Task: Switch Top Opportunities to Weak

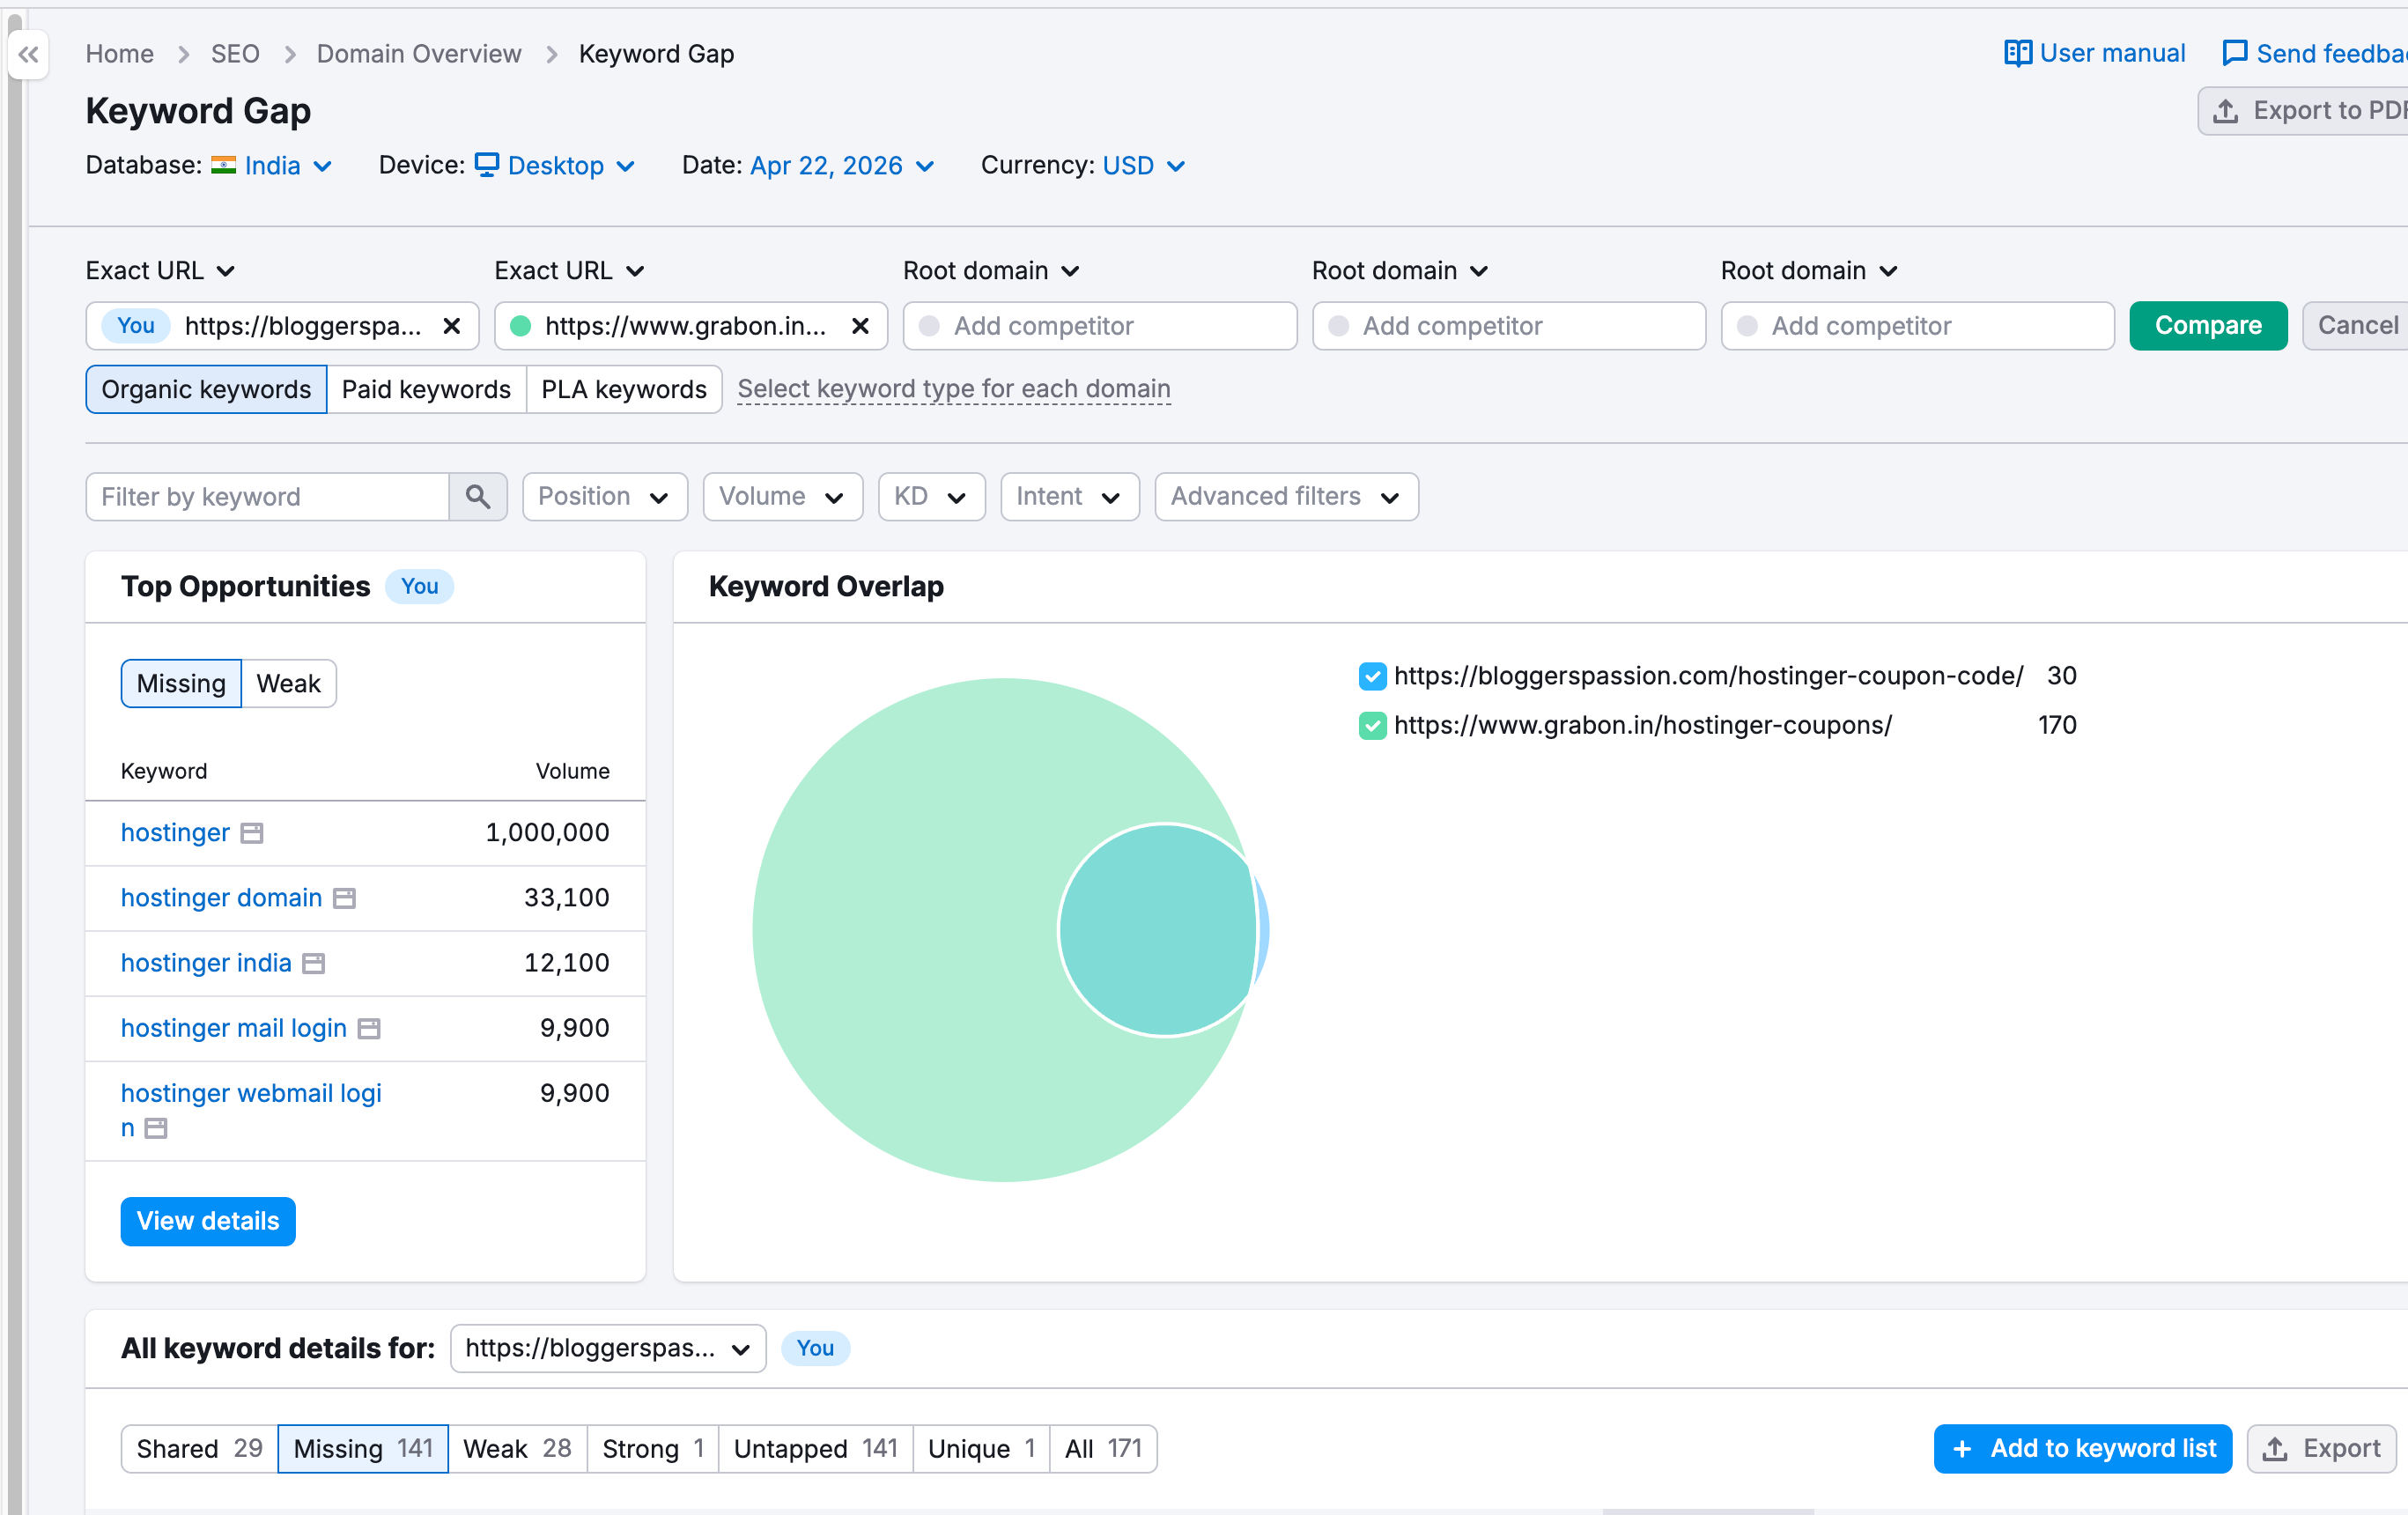Action: click(x=288, y=683)
